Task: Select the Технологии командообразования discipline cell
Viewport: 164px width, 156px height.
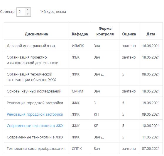Action: click(x=36, y=148)
